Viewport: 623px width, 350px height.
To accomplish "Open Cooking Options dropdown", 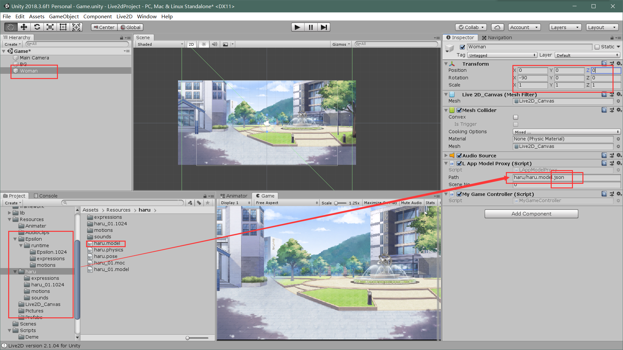I will coord(567,132).
